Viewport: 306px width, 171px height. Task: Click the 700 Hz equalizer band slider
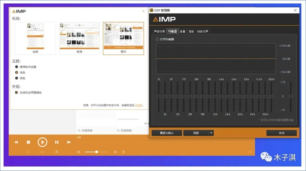[209, 97]
